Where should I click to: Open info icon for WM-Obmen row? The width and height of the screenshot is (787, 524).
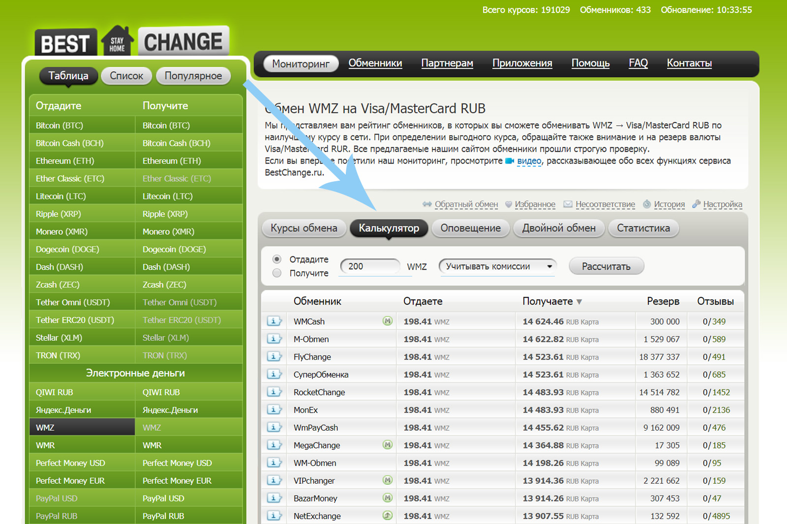[274, 463]
